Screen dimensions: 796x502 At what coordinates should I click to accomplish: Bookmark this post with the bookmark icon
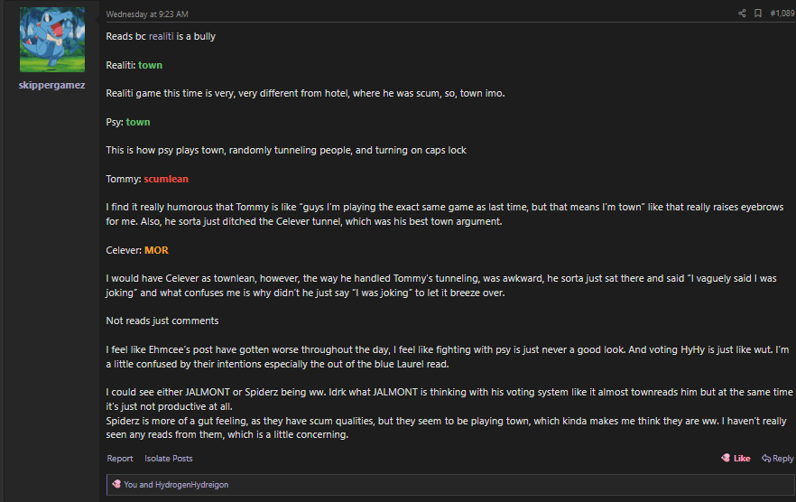(x=758, y=14)
